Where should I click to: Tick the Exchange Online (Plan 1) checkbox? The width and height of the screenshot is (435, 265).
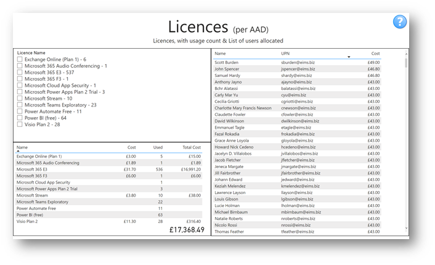[x=20, y=59]
